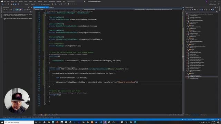Click the Live Share button
This screenshot has width=221, height=124.
point(213,4)
